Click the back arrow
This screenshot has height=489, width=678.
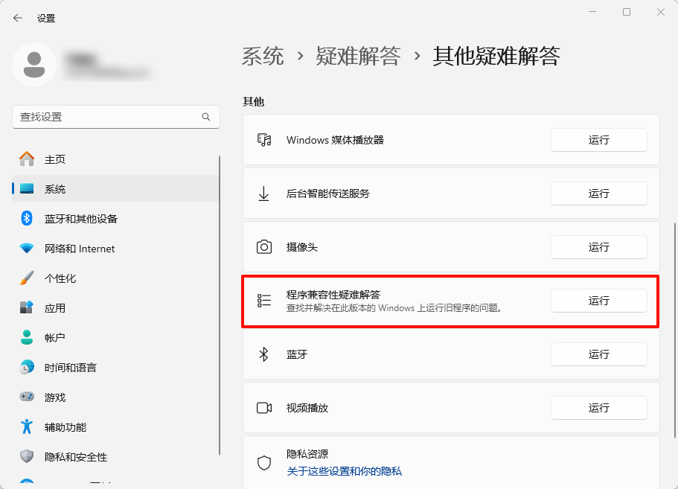click(x=17, y=17)
